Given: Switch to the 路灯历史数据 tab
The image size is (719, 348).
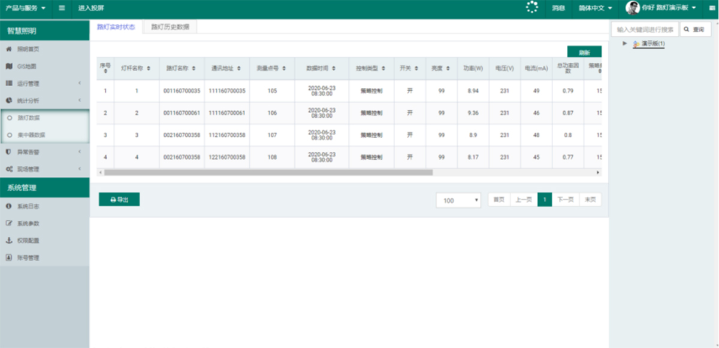Looking at the screenshot, I should [x=170, y=27].
